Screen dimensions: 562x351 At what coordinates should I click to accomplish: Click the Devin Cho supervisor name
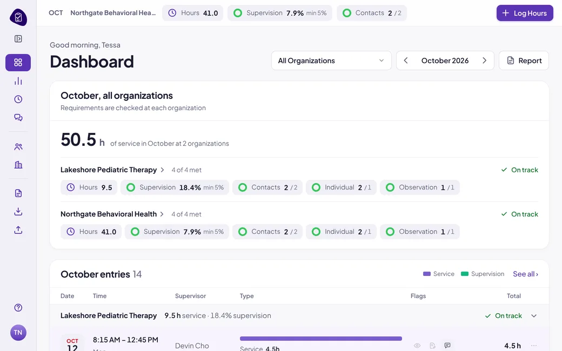click(192, 346)
